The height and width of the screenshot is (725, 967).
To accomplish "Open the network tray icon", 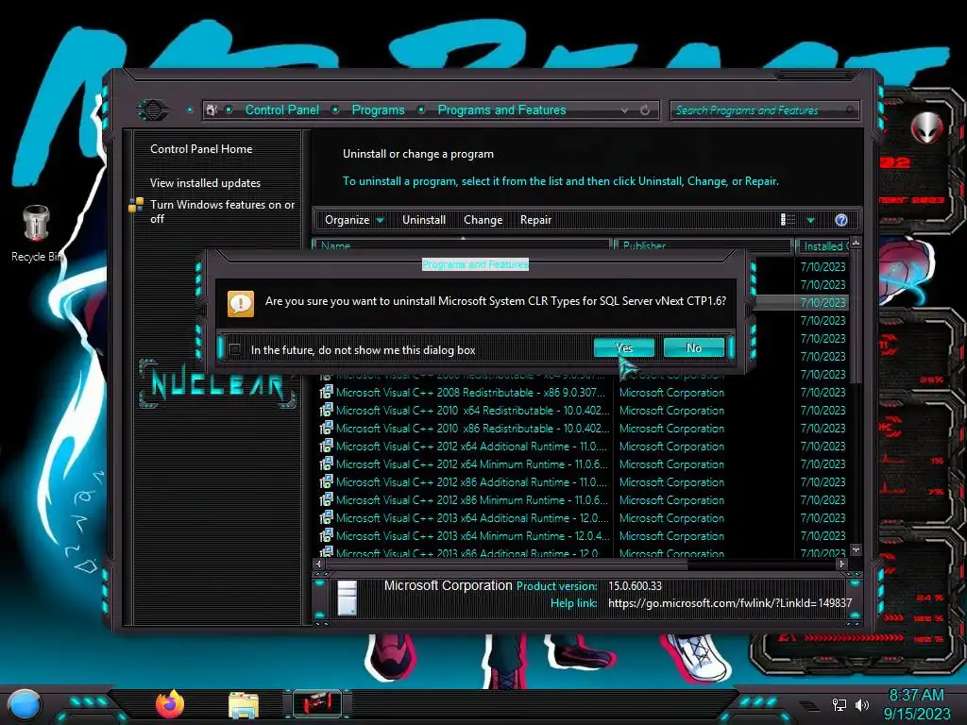I will [x=839, y=704].
